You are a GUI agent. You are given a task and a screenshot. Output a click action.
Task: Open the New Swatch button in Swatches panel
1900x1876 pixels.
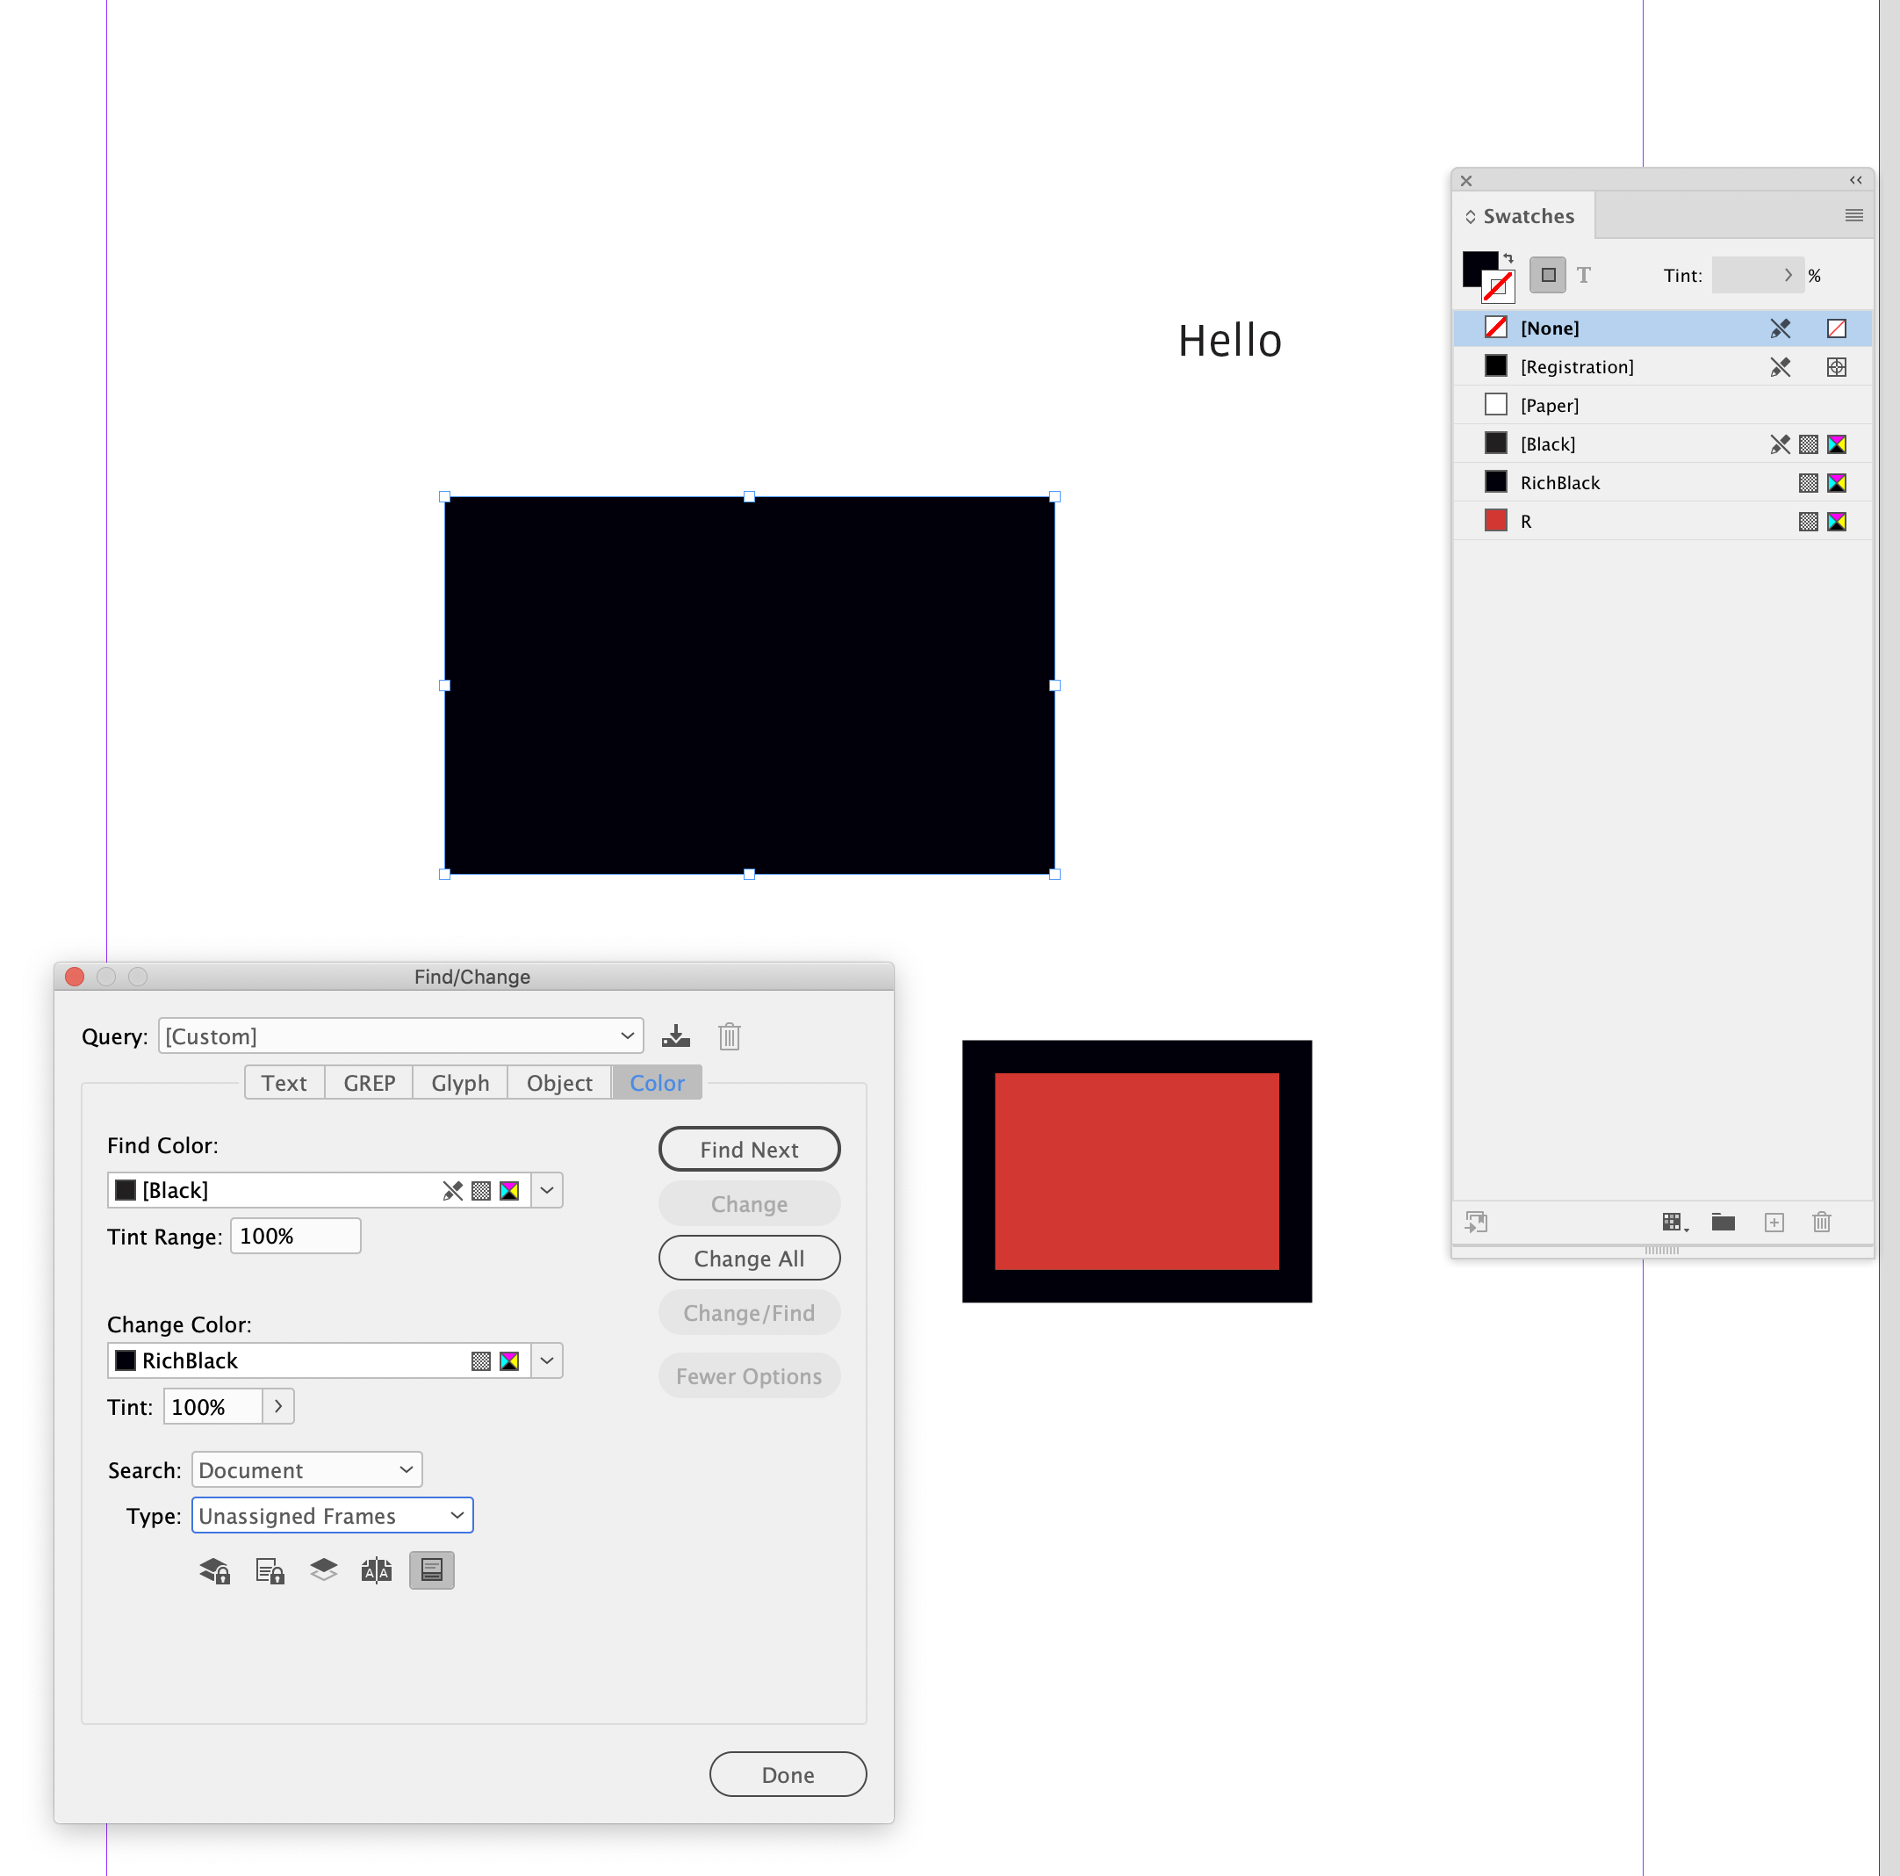[1774, 1222]
